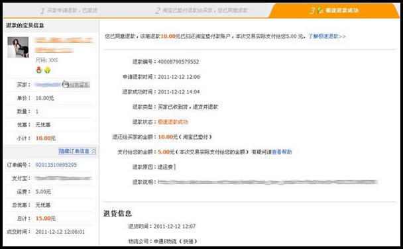This screenshot has width=403, height=249.
Task: Open the 查看帮助 help link
Action: click(282, 152)
